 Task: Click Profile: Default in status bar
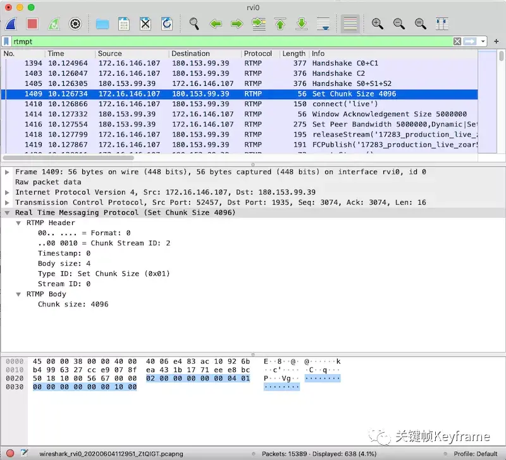[x=475, y=454]
